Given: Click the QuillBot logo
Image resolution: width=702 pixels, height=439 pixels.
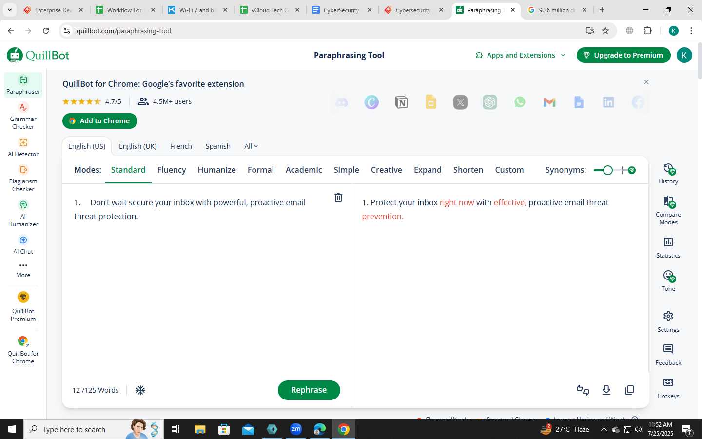Looking at the screenshot, I should pyautogui.click(x=38, y=55).
